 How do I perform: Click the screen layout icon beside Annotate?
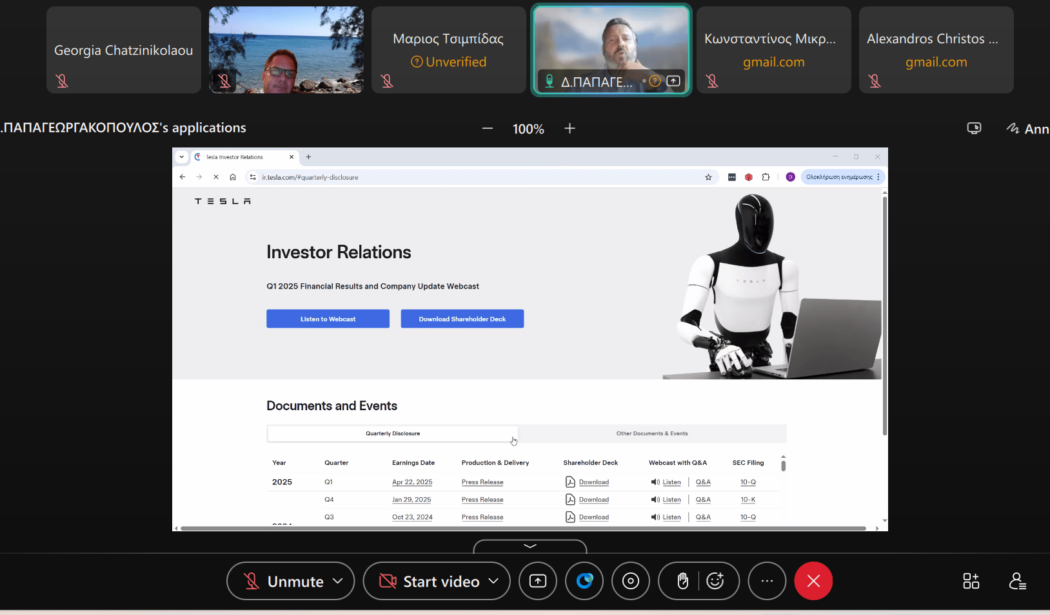974,129
